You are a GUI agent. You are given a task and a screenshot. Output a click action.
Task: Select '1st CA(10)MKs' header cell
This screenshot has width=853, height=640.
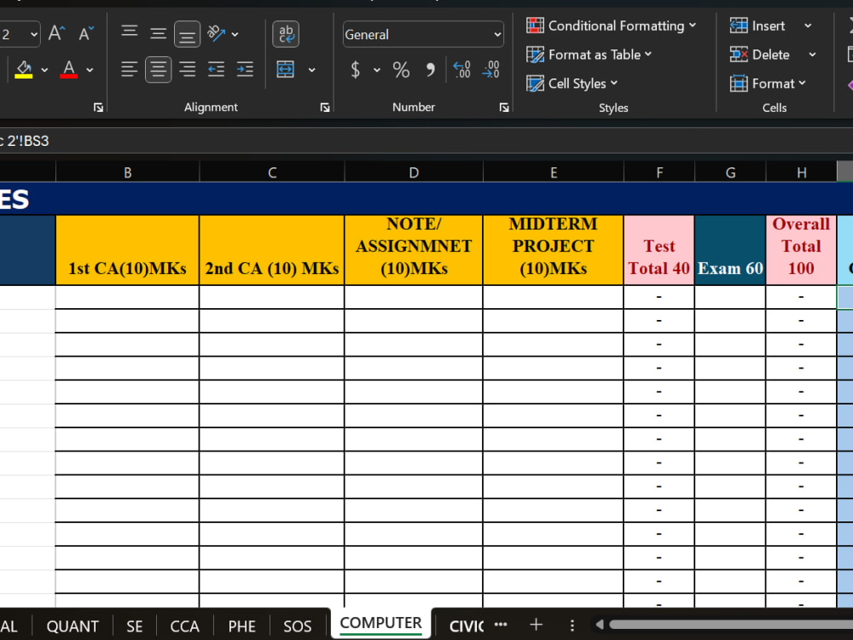pyautogui.click(x=127, y=250)
